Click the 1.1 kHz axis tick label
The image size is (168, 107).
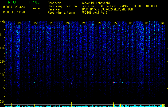pyautogui.click(x=2, y=35)
